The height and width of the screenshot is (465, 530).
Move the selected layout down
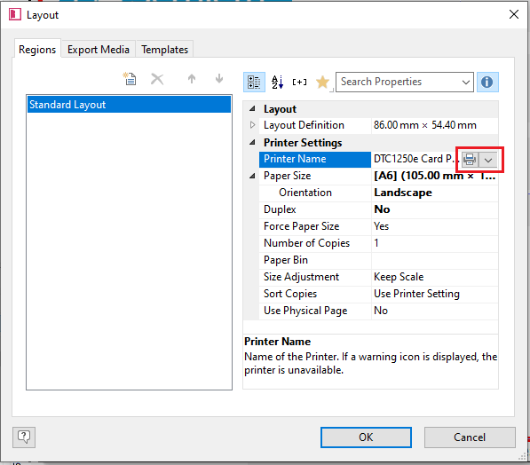pyautogui.click(x=219, y=79)
